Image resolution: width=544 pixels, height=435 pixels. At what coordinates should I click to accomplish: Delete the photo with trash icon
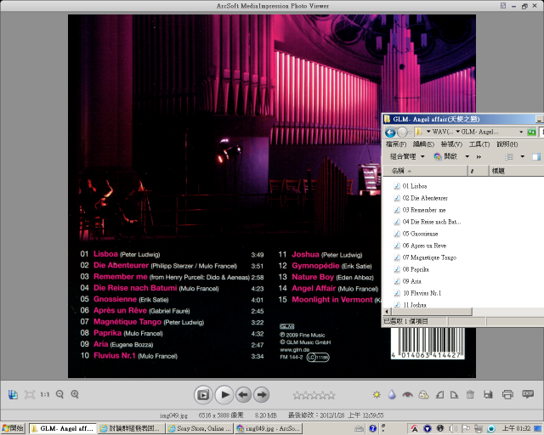[470, 395]
